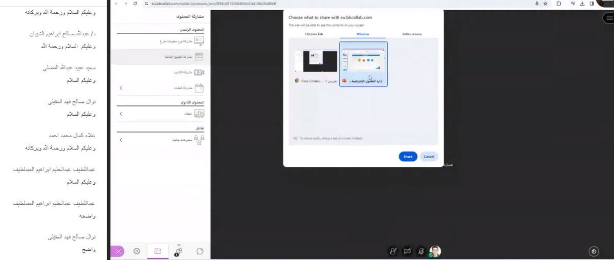
Task: Open the attendees panel tab
Action: 179,251
